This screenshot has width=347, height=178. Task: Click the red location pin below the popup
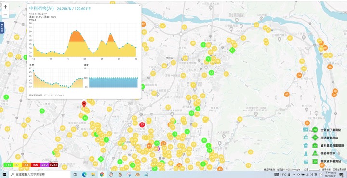tap(84, 104)
